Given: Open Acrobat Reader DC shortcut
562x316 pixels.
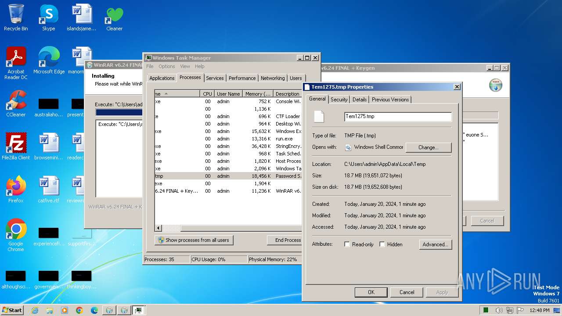Looking at the screenshot, I should click(x=16, y=63).
